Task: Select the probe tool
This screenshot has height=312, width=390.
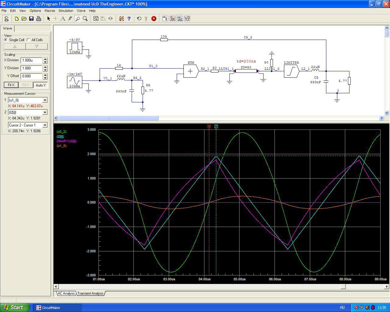Action: 78,19
